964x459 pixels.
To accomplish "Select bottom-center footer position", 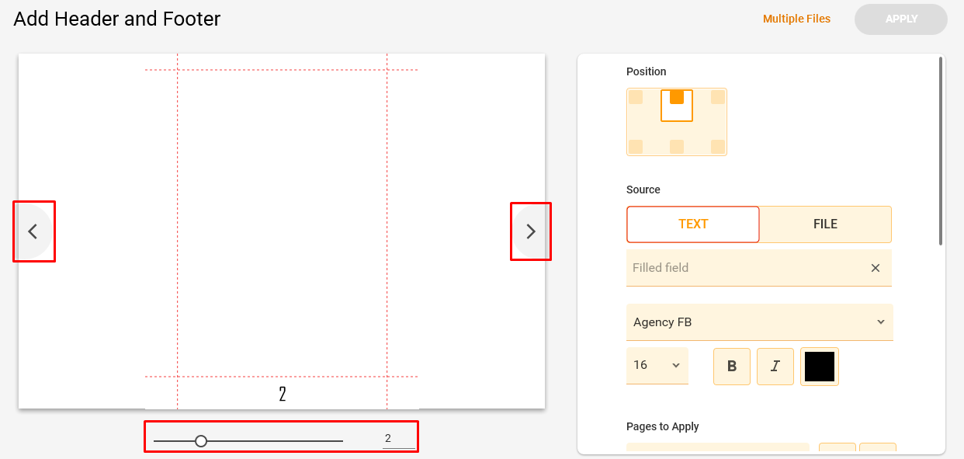I will pyautogui.click(x=677, y=147).
